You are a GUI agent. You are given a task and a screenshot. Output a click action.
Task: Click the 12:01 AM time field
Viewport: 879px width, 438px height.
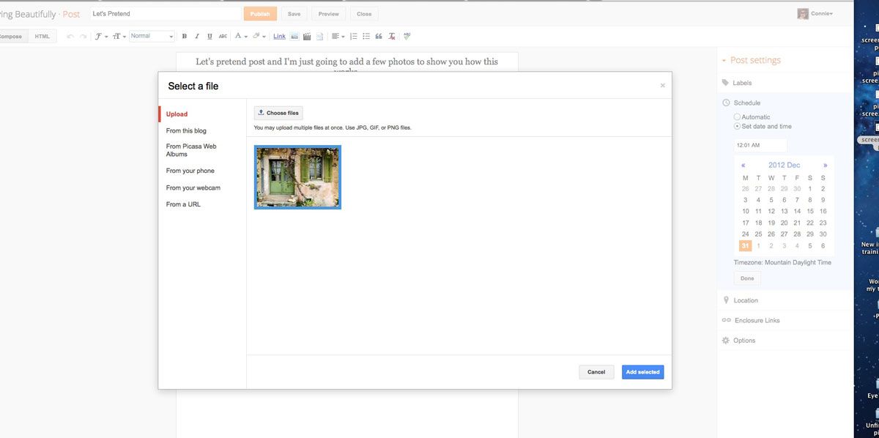tap(760, 145)
